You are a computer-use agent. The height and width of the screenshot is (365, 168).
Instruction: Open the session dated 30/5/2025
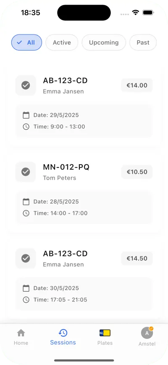click(84, 277)
